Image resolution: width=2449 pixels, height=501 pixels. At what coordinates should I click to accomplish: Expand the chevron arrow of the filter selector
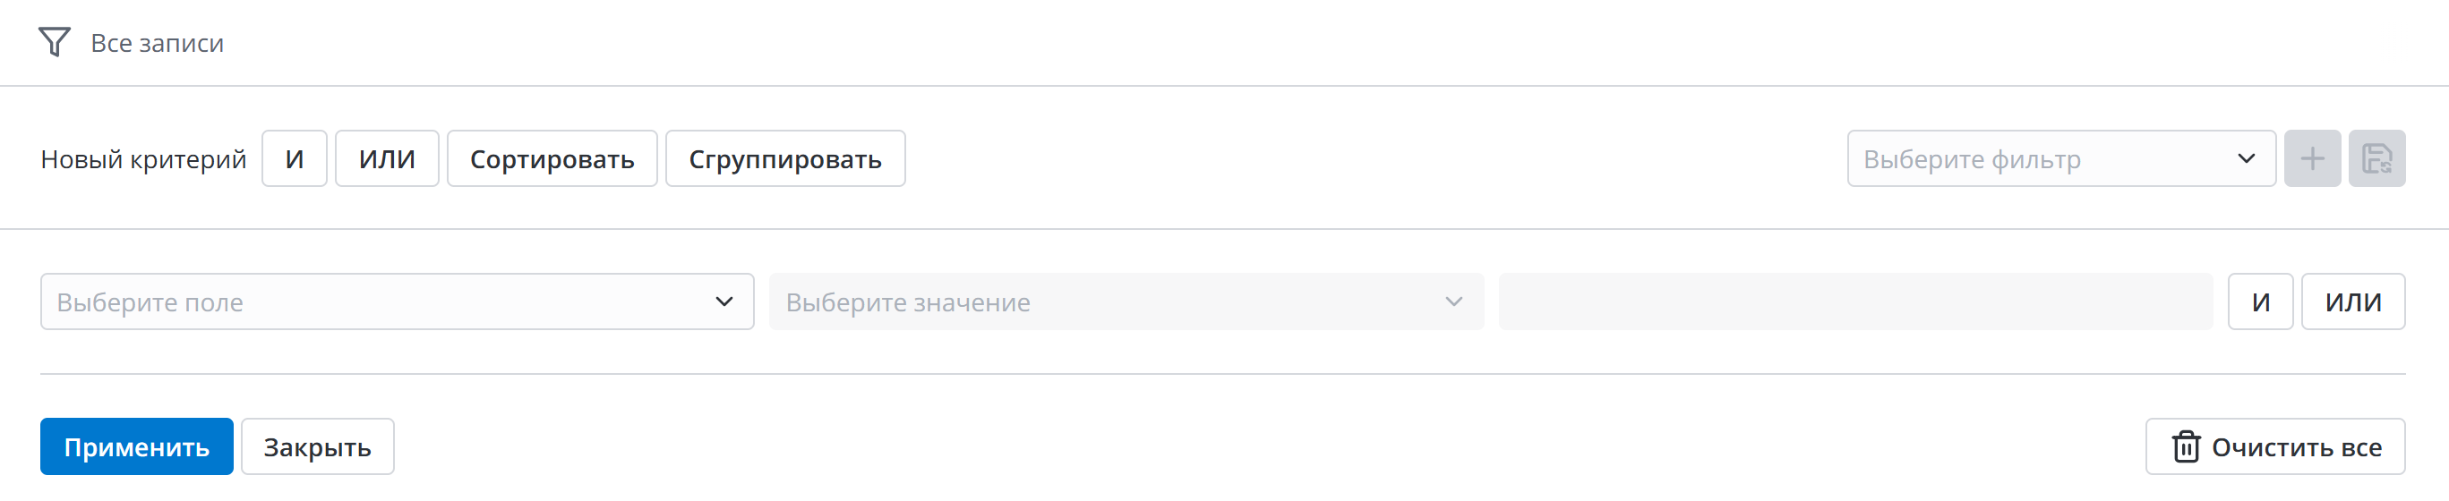[x=2246, y=158]
